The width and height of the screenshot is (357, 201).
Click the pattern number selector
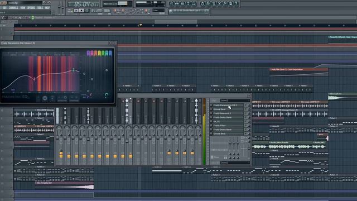[x=107, y=11]
